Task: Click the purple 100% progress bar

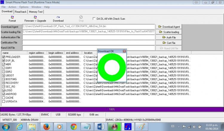Action: pyautogui.click(x=112, y=109)
